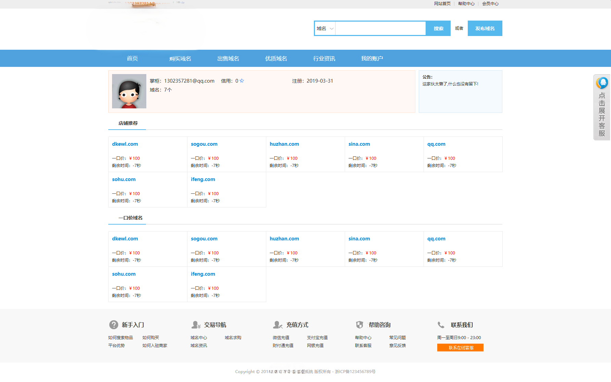Open the 如何入驻商家 footer link
The height and width of the screenshot is (382, 611).
(x=155, y=346)
